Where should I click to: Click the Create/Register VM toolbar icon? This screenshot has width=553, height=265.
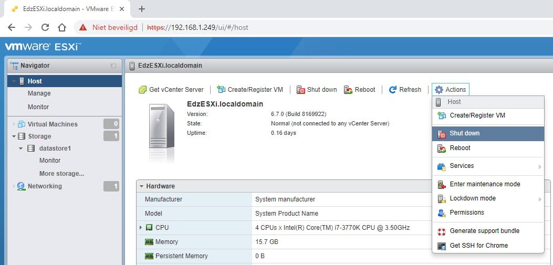tap(221, 90)
